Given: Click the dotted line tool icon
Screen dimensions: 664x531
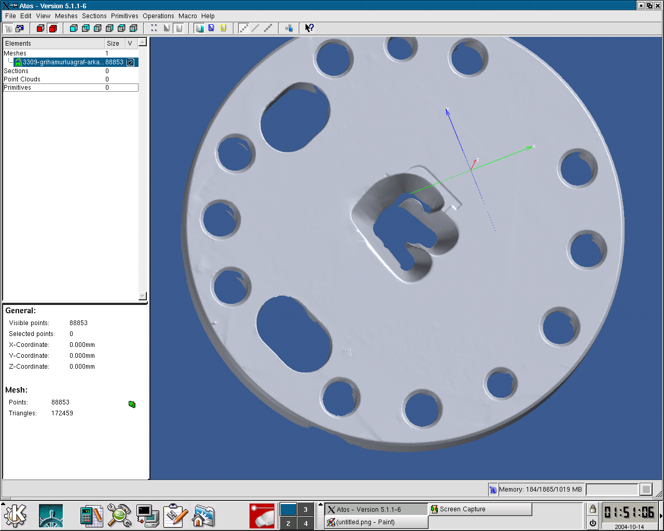Looking at the screenshot, I should [x=243, y=28].
